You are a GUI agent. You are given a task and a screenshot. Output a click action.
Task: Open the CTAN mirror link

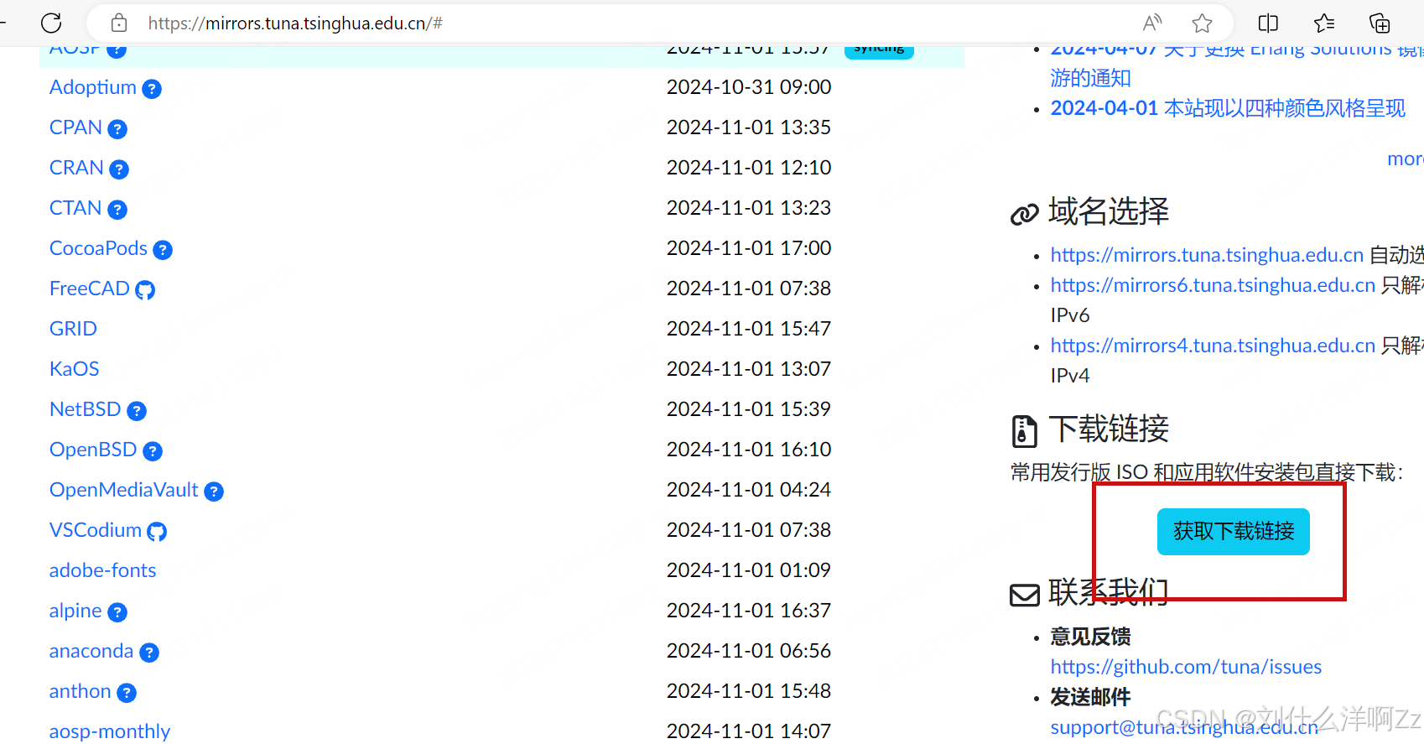coord(75,208)
